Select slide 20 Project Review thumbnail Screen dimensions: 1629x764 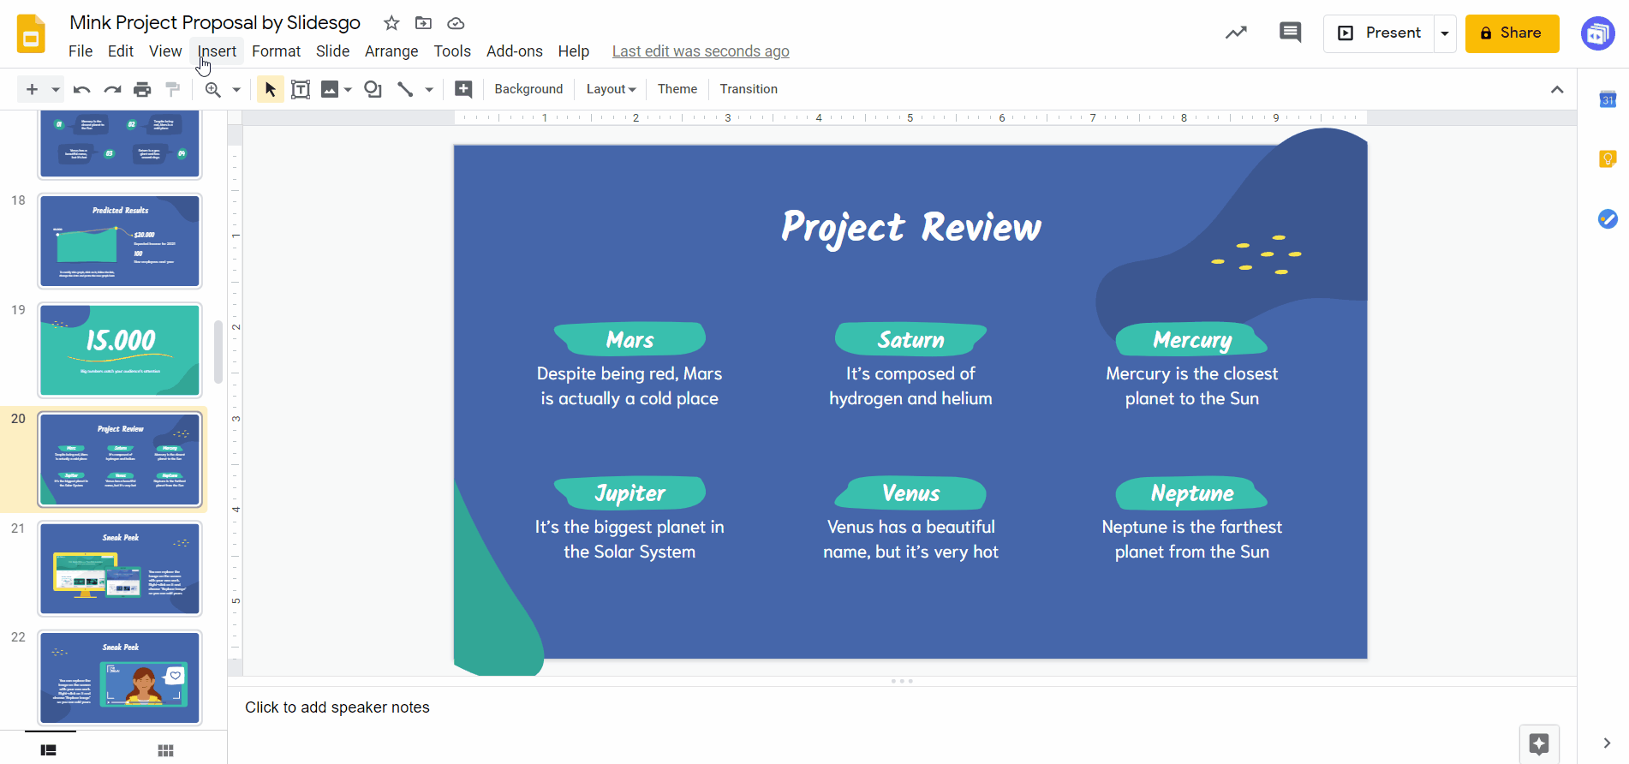point(120,460)
